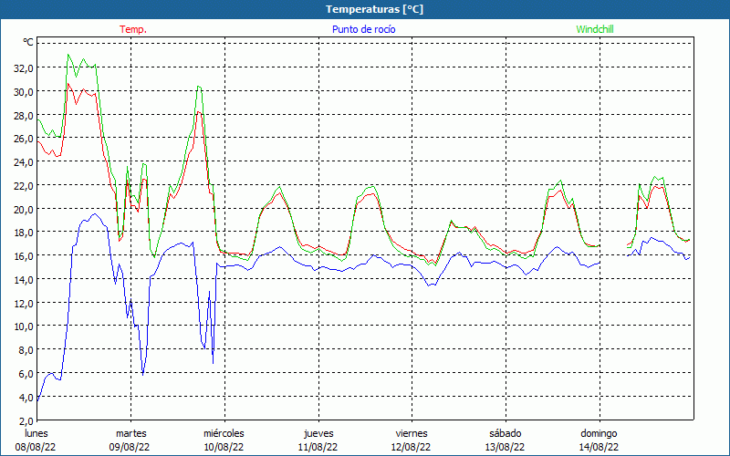The height and width of the screenshot is (456, 730).
Task: Click the 08/08/22 date label
Action: click(x=36, y=447)
